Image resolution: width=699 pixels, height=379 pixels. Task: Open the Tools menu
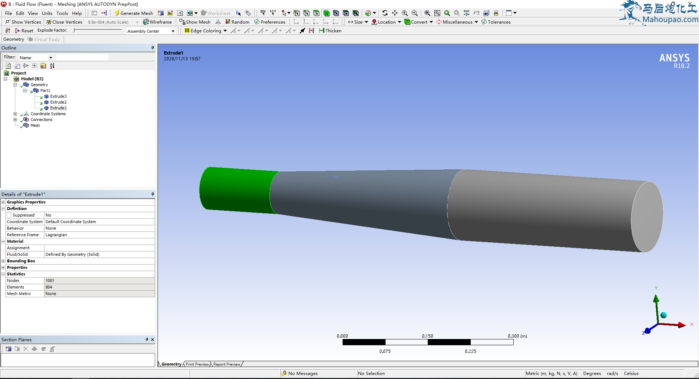[x=62, y=13]
